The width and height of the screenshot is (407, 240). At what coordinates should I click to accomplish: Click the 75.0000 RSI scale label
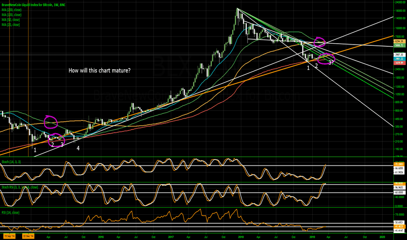click(x=400, y=215)
